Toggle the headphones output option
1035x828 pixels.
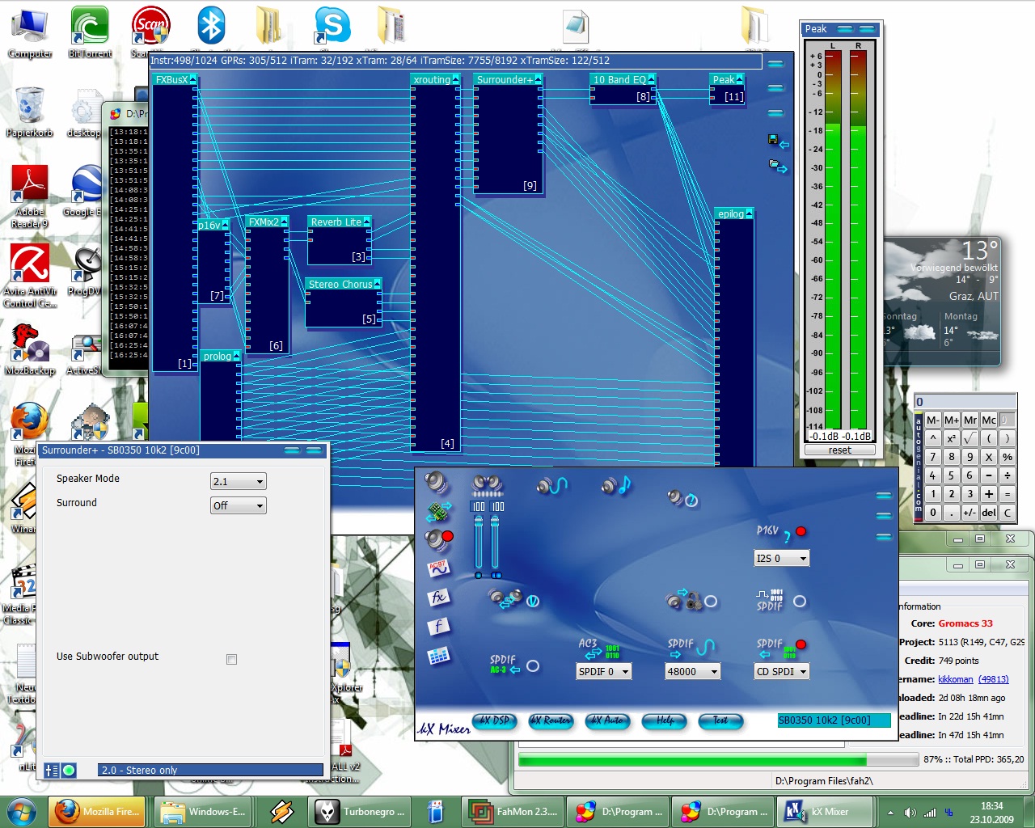(x=710, y=602)
